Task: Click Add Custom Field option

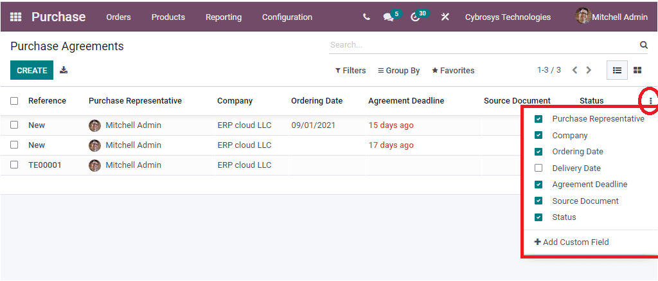Action: click(x=571, y=242)
